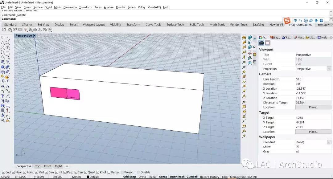Screen dimensions: 333x179
Task: Click the black checkmark icon in left toolbar
Action: click(x=7, y=115)
